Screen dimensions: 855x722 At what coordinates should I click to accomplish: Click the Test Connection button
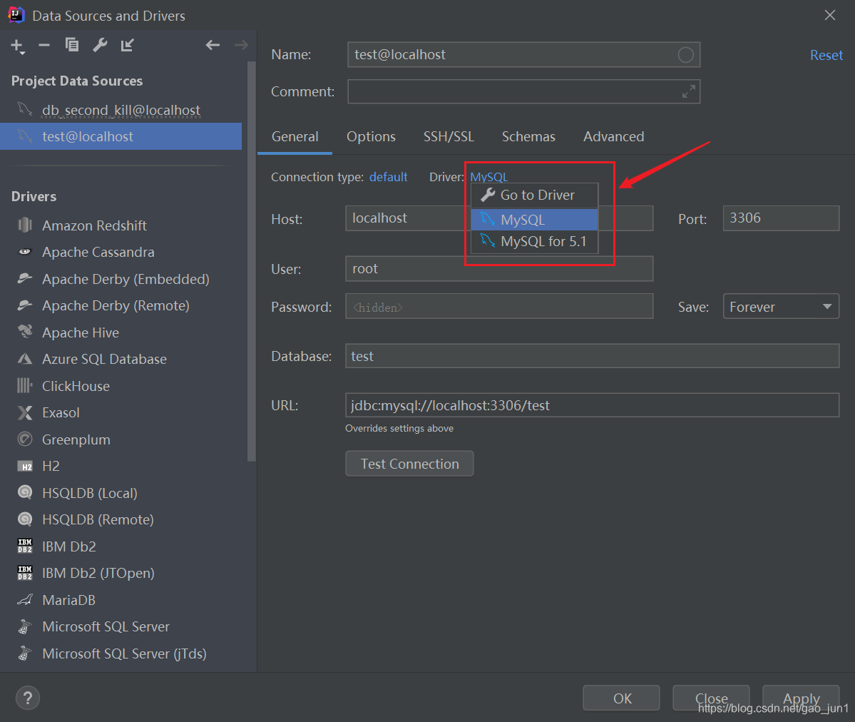coord(409,463)
